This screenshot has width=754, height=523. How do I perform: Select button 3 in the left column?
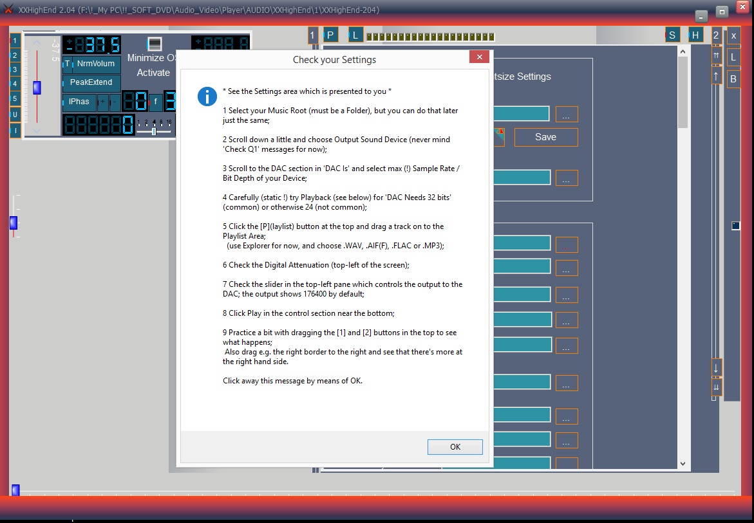point(15,69)
